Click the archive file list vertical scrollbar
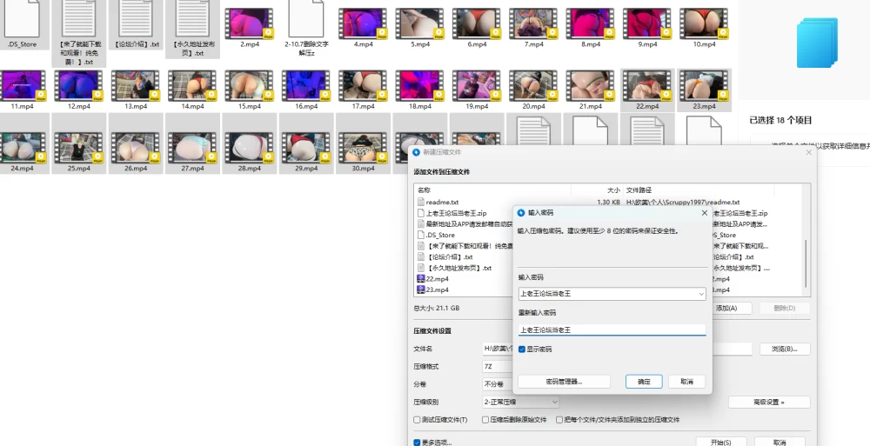The height and width of the screenshot is (446, 870). coord(805,263)
